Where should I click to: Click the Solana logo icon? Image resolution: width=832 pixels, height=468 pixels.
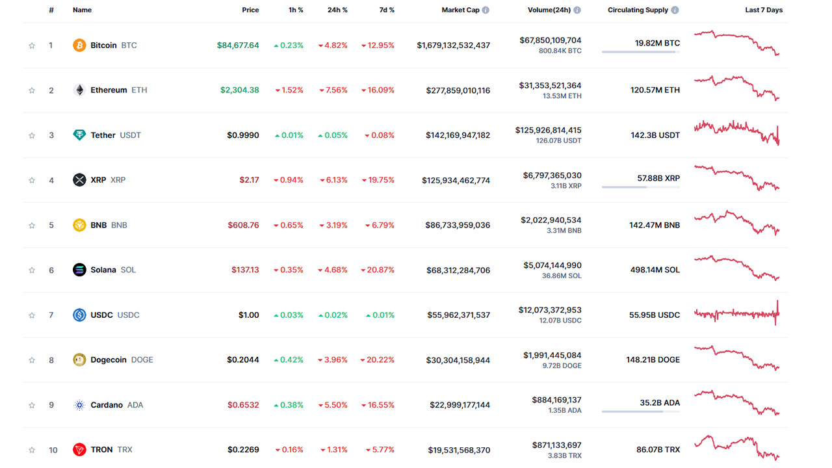click(79, 270)
